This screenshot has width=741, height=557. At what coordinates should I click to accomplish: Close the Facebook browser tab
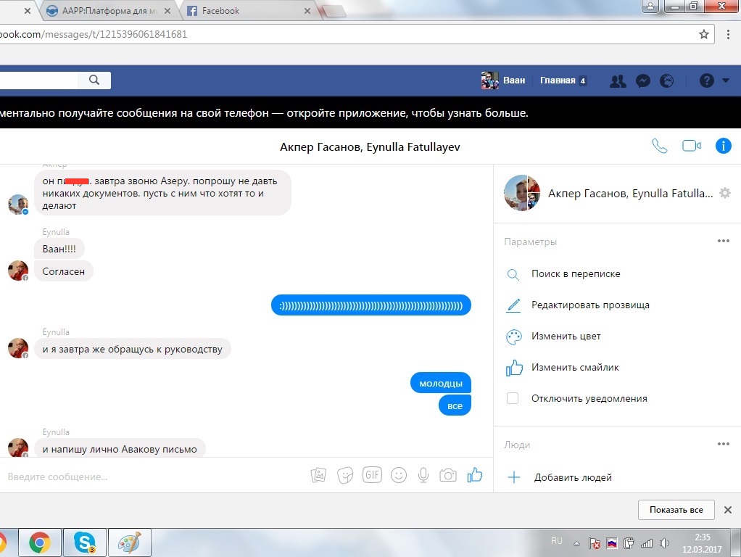click(x=307, y=11)
